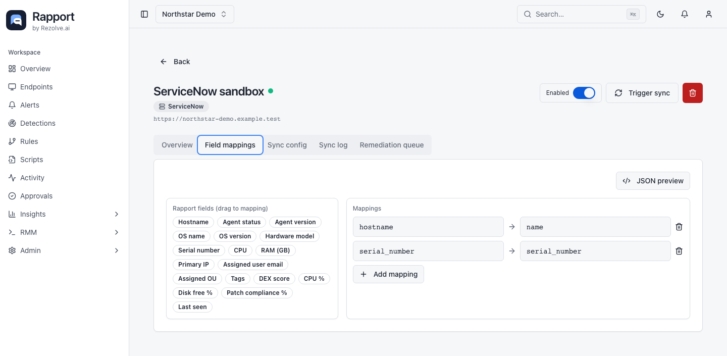This screenshot has height=356, width=727.
Task: Click the Approvals check-circle icon
Action: 12,196
